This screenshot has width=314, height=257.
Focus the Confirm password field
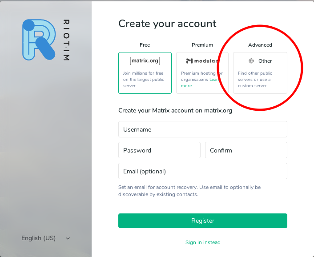click(246, 150)
